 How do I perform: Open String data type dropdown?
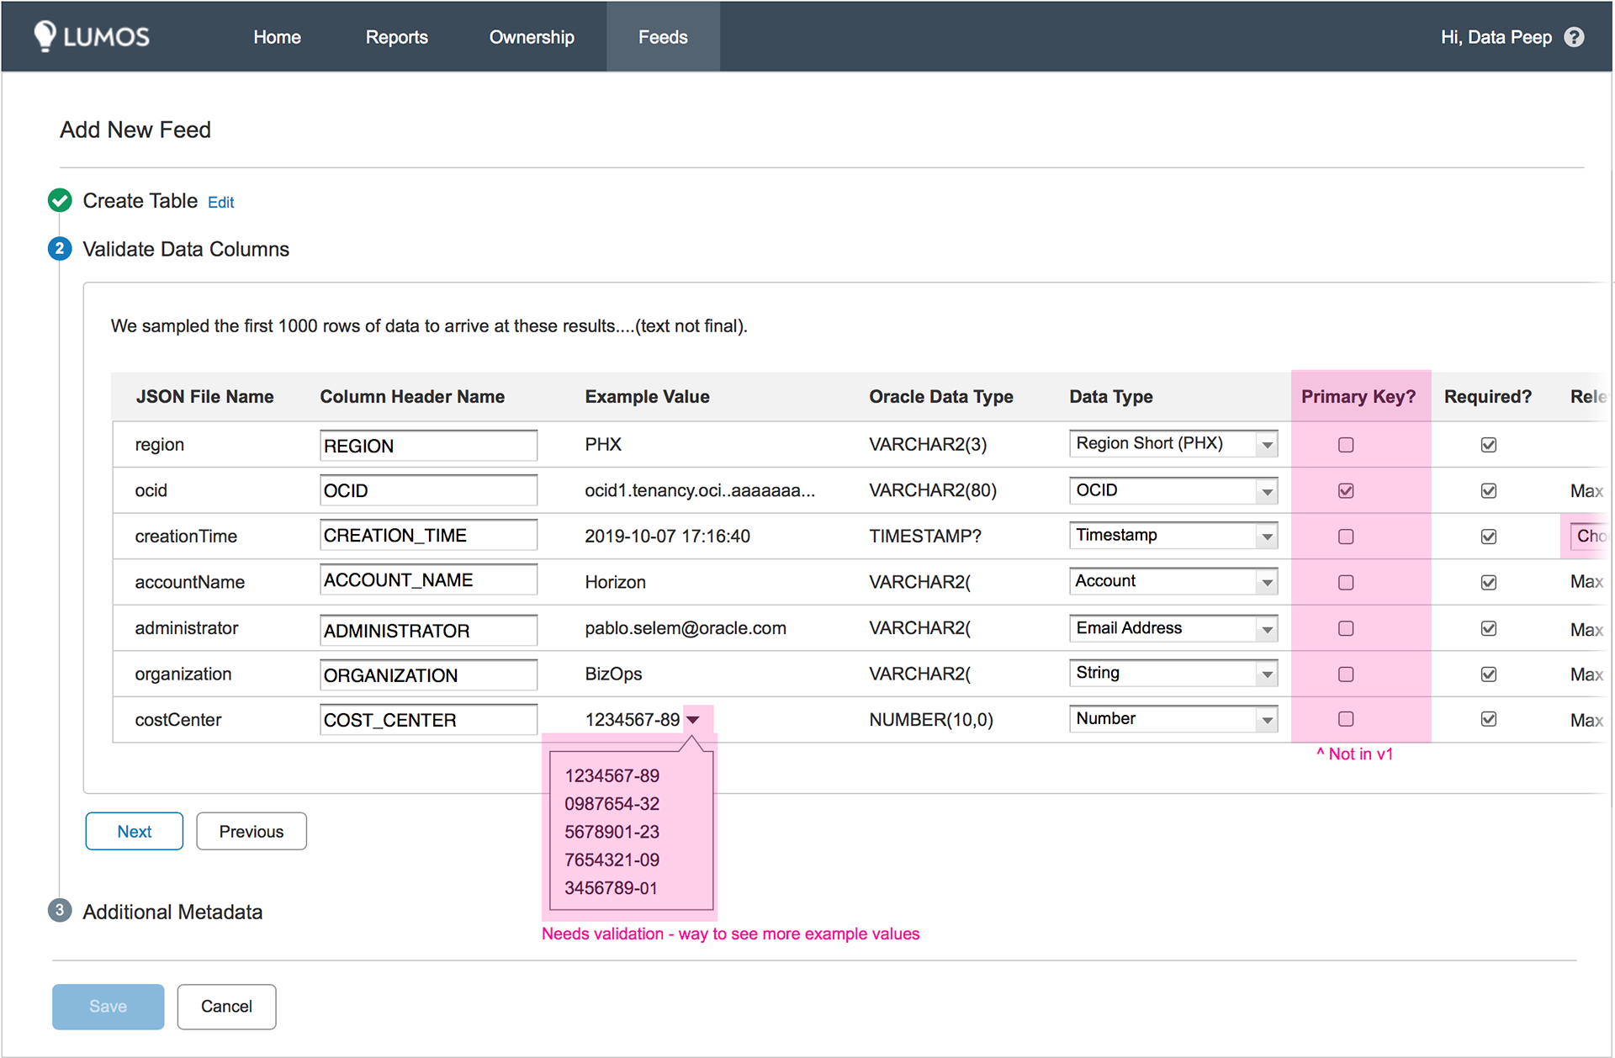(1173, 673)
